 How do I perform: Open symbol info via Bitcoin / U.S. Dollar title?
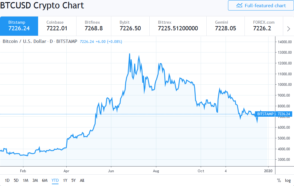[24, 41]
